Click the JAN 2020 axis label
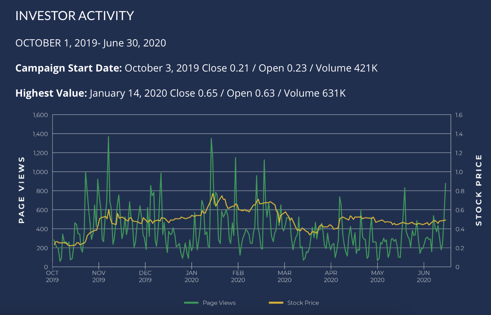Image resolution: width=491 pixels, height=315 pixels. (192, 276)
